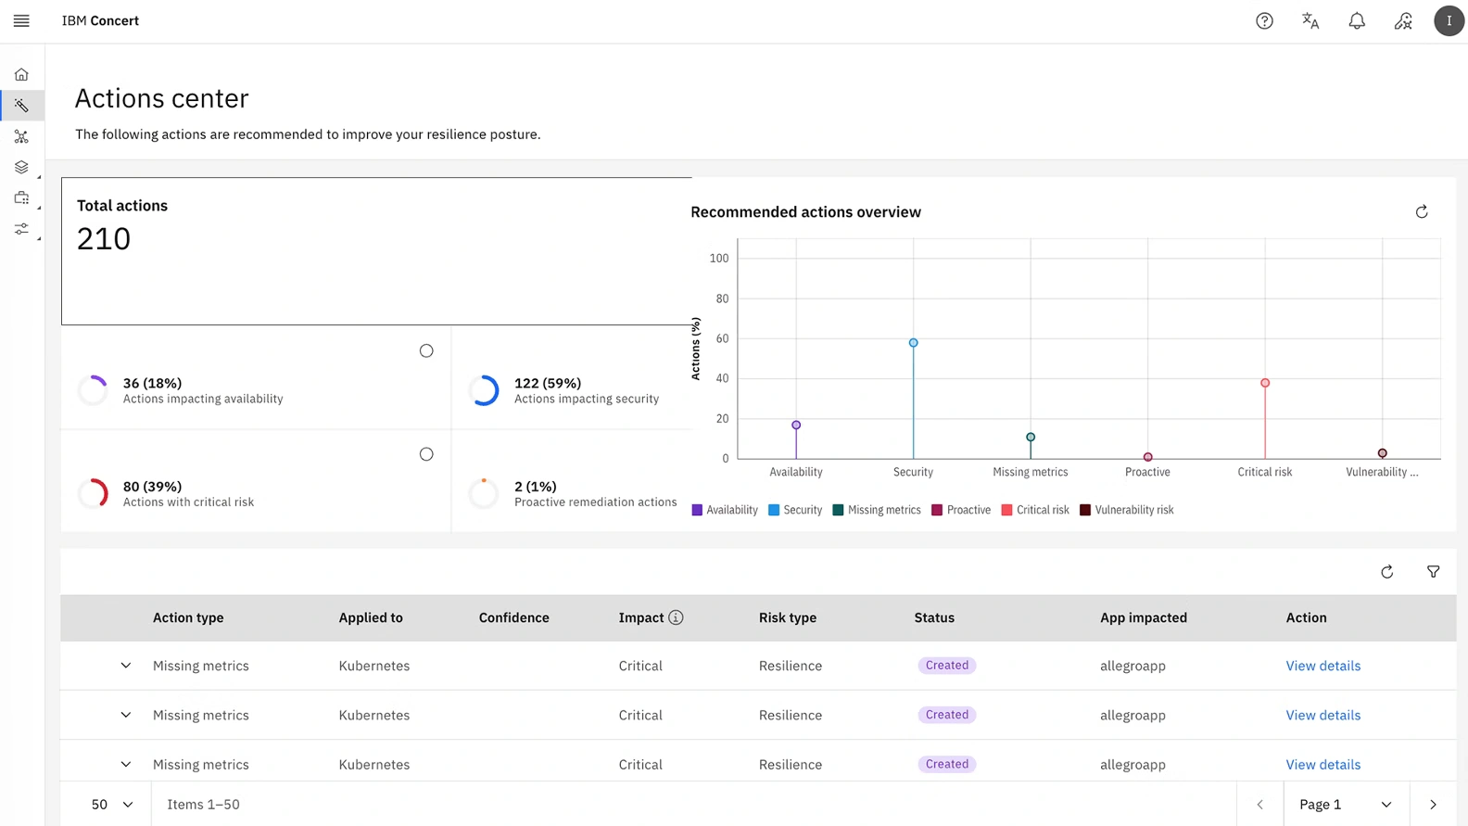Expand the first Missing metrics row
The height and width of the screenshot is (826, 1468).
[x=126, y=666]
